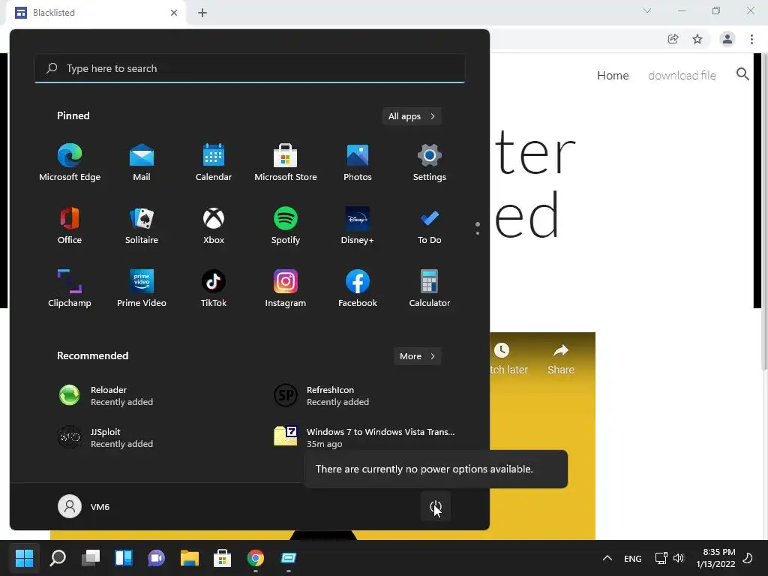The width and height of the screenshot is (768, 576).
Task: Launch Disney+ app
Action: coord(358,225)
